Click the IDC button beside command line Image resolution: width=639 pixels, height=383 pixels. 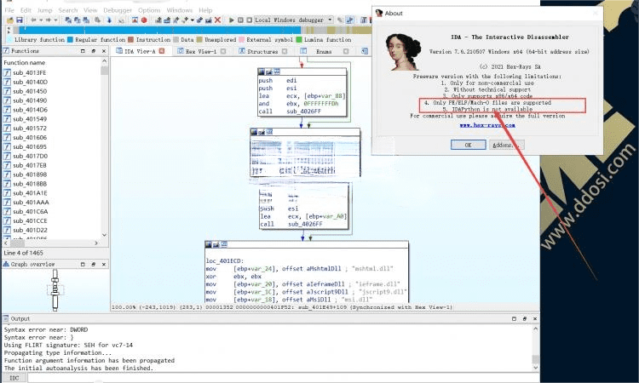pos(14,378)
